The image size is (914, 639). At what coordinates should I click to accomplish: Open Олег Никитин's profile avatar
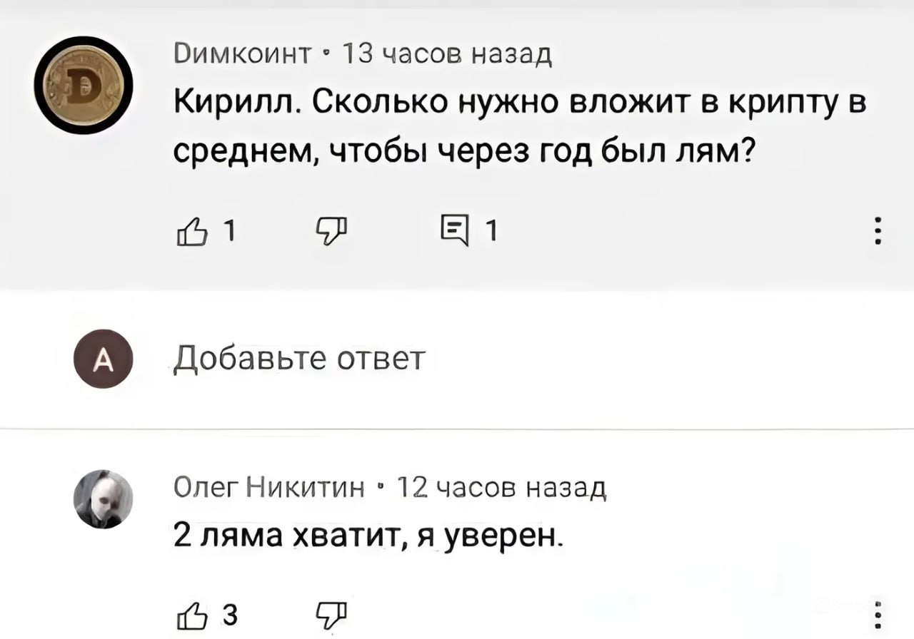tap(104, 499)
